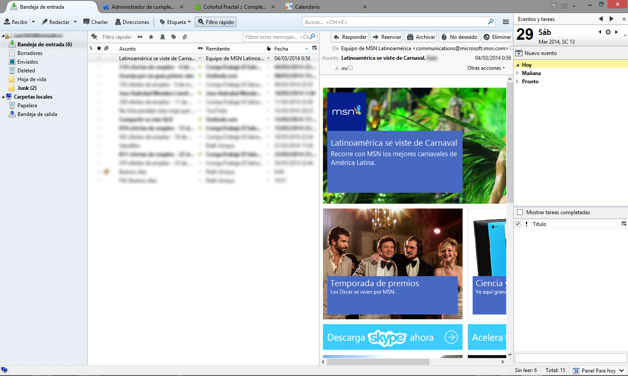Sort messages by Asunto column
628x376 pixels.
[127, 49]
